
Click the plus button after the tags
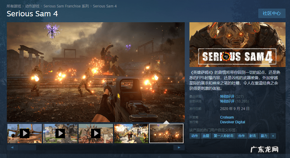point(273,136)
